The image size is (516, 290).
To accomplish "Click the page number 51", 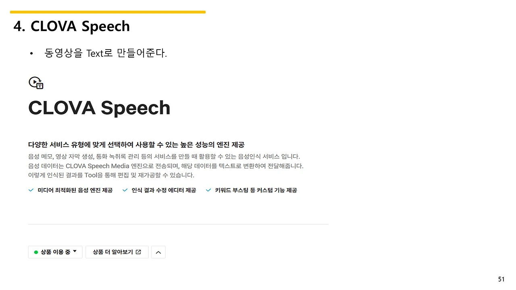I will pyautogui.click(x=501, y=279).
